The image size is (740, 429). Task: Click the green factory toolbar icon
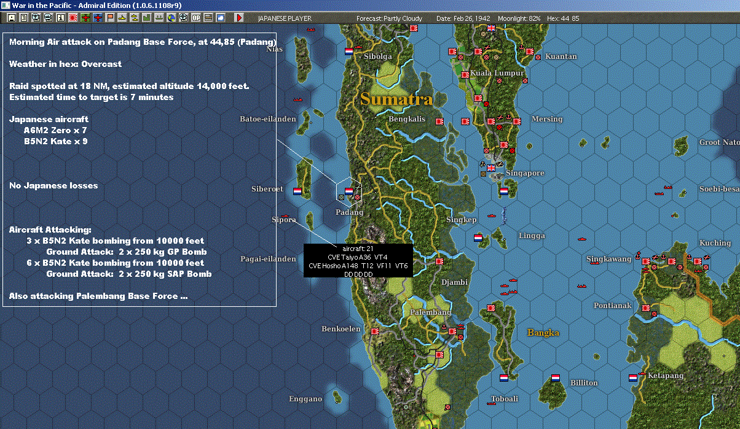click(x=147, y=18)
